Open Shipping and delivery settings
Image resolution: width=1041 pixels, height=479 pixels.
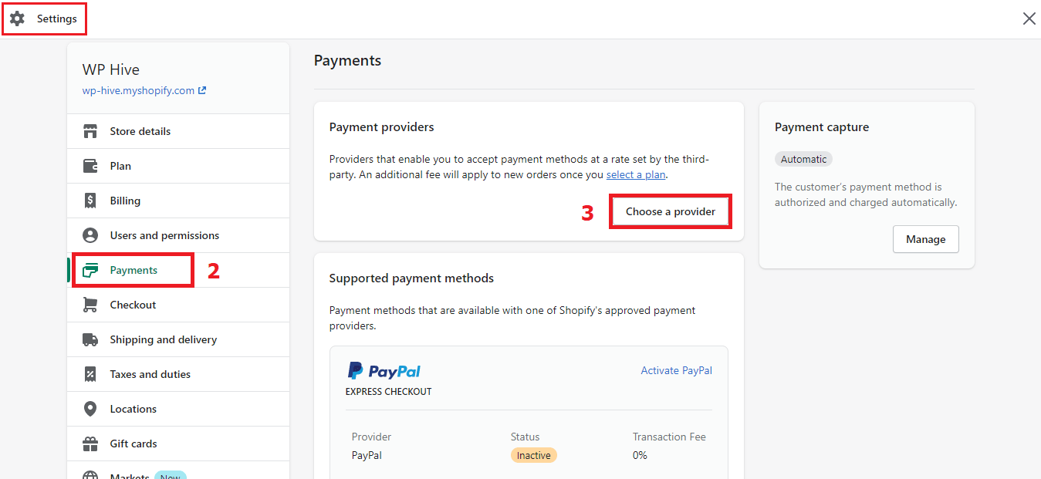click(x=163, y=339)
